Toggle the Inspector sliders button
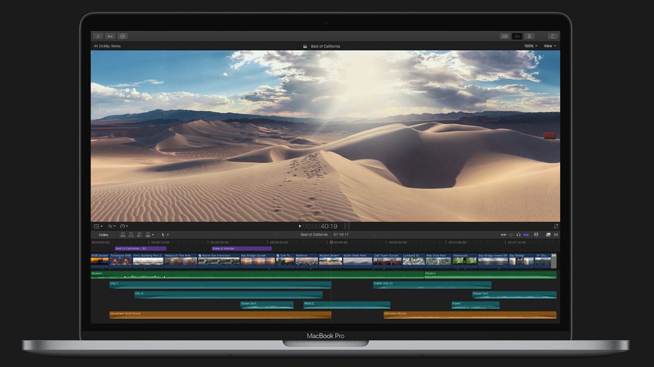Image resolution: width=654 pixels, height=367 pixels. (529, 37)
